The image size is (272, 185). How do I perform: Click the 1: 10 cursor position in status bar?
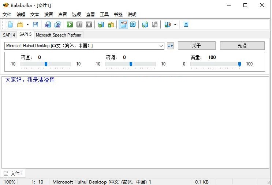pyautogui.click(x=37, y=182)
